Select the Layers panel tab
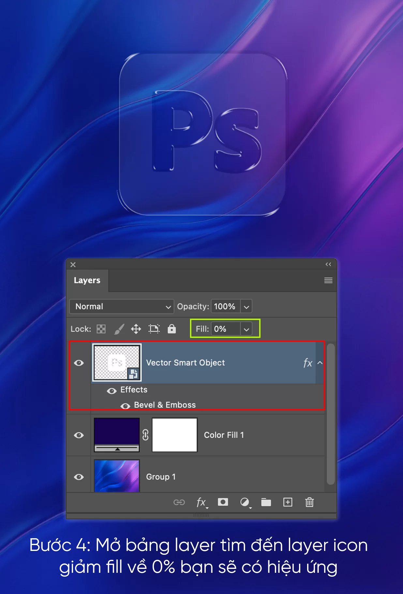Image resolution: width=403 pixels, height=594 pixels. pos(87,281)
